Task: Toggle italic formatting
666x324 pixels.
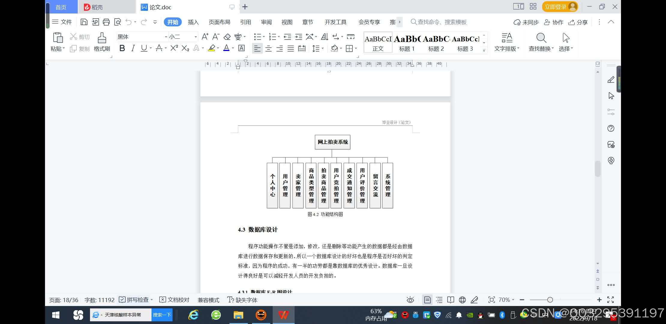Action: click(x=133, y=48)
